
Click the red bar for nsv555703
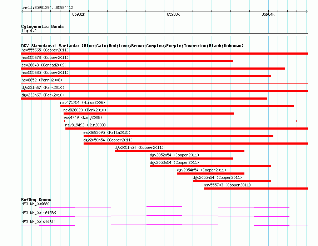pyautogui.click(x=256, y=189)
